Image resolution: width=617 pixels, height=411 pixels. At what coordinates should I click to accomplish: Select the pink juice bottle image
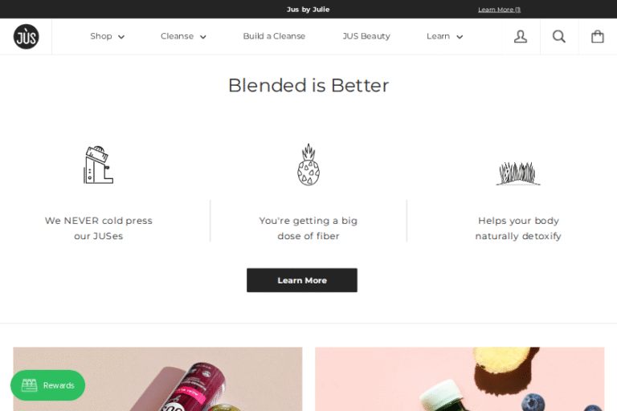pyautogui.click(x=157, y=379)
